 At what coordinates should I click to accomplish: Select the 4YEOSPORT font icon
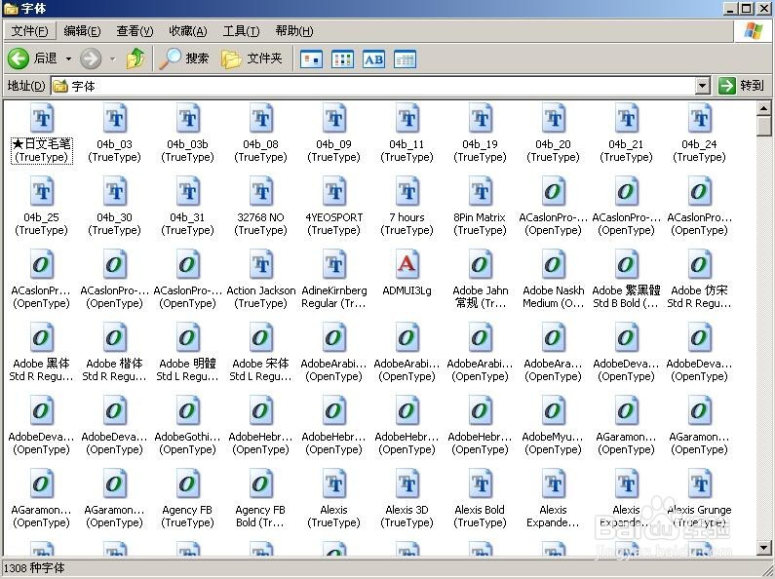334,191
